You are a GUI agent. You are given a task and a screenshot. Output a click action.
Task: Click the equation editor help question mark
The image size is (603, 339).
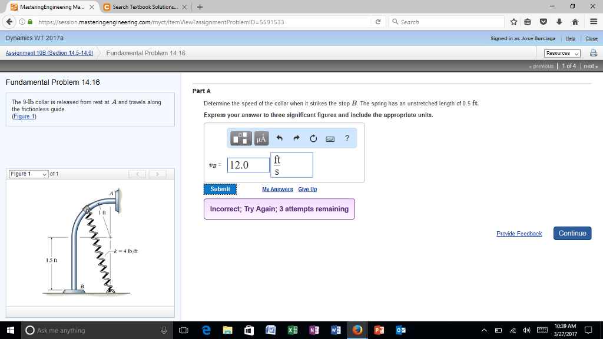pyautogui.click(x=347, y=138)
